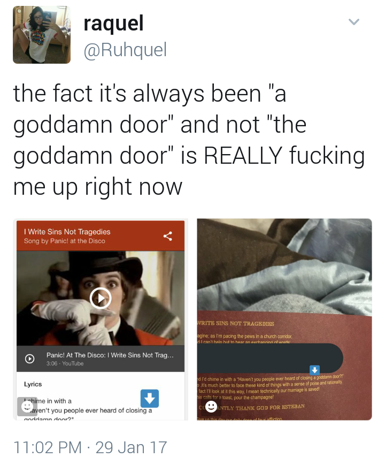
Task: Tap the smiley face icon on right image
Action: click(x=211, y=406)
